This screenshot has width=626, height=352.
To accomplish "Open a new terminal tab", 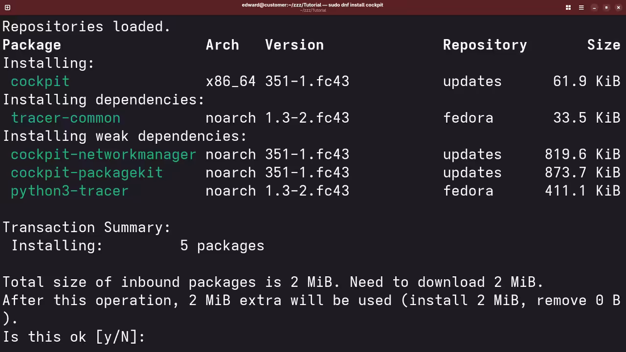I will (x=7, y=7).
